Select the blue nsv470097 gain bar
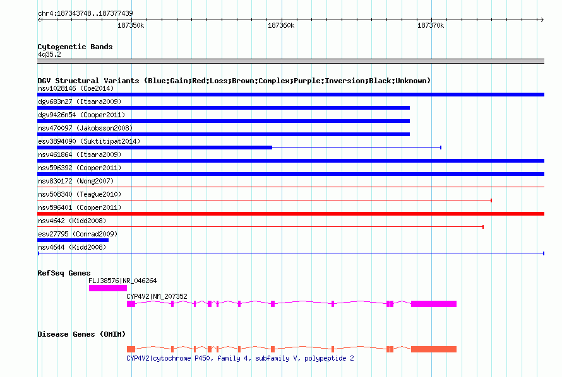The height and width of the screenshot is (377, 562). click(224, 134)
